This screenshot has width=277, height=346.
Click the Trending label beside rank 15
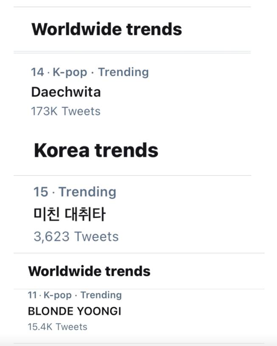click(87, 192)
